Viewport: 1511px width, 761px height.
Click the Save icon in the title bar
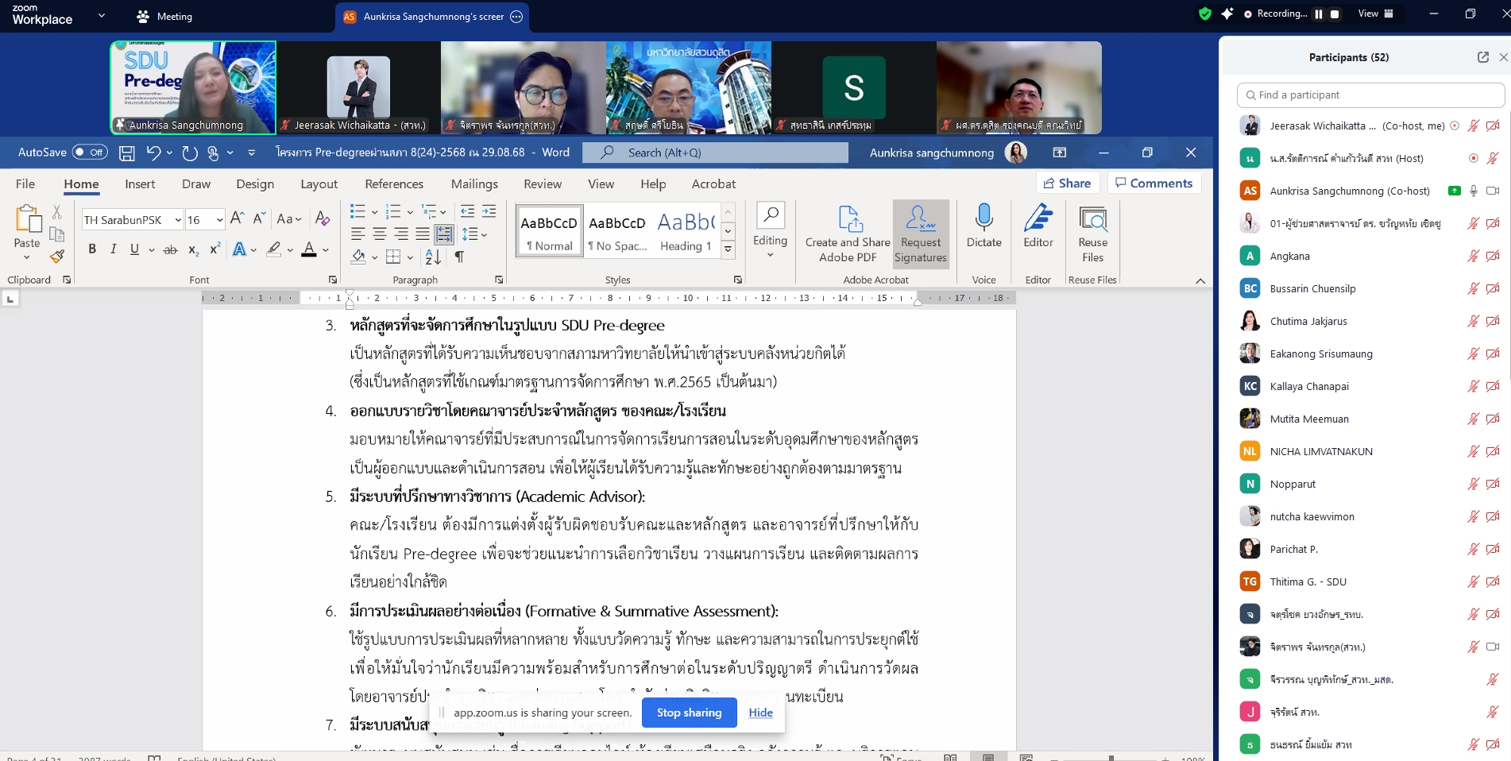[x=127, y=153]
